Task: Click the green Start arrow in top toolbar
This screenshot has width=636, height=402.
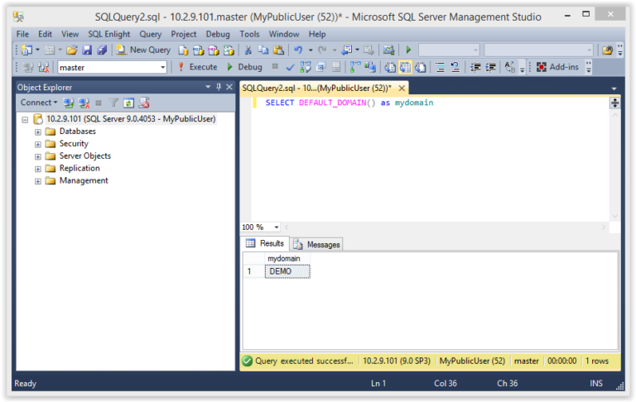Action: (408, 50)
